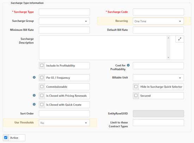Open the Billable Unit dropdown
Viewport: 194px width, 143px height.
point(158,78)
